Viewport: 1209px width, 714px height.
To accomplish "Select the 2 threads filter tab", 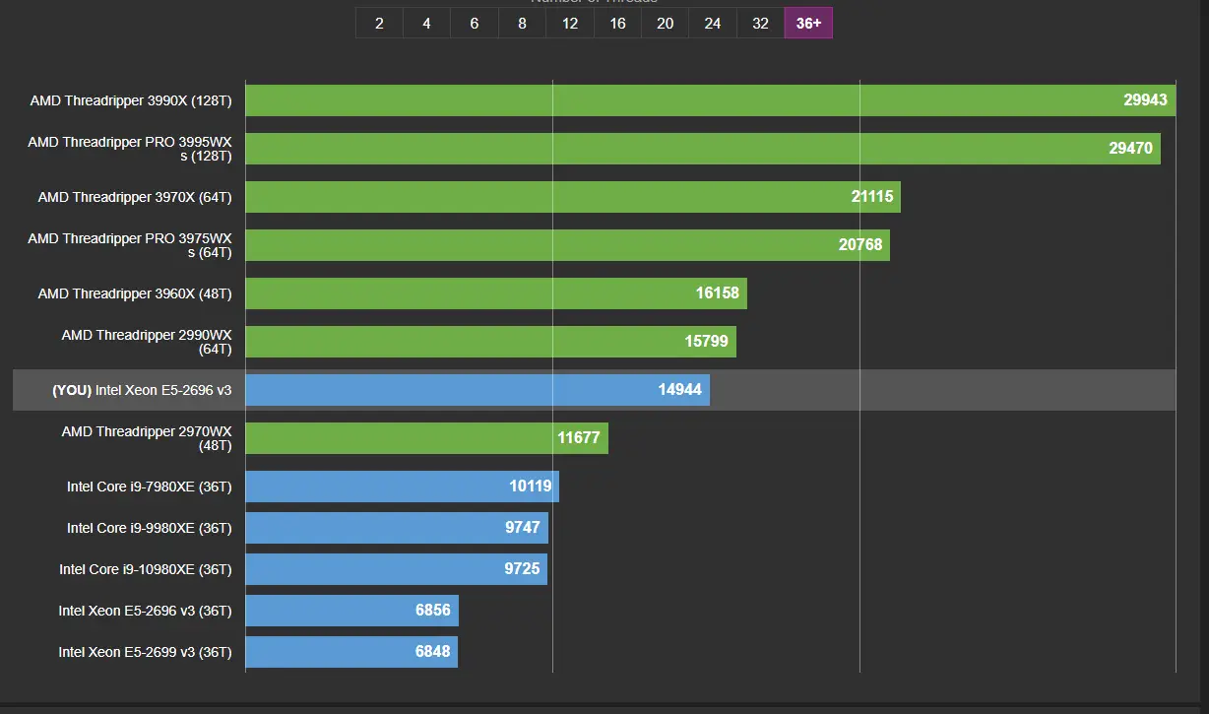I will pos(379,23).
